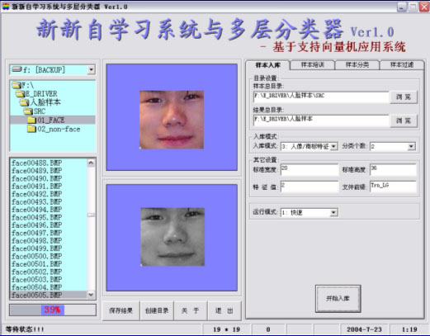Open the 分类个数 dropdown
The width and height of the screenshot is (430, 336).
click(411, 146)
